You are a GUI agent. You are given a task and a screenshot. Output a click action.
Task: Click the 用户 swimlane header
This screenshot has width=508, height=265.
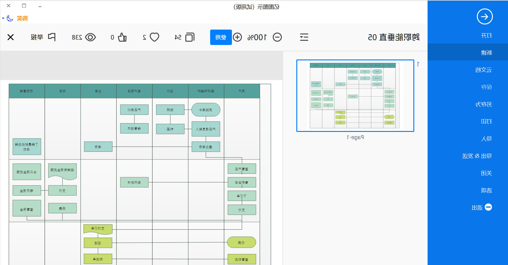click(242, 91)
